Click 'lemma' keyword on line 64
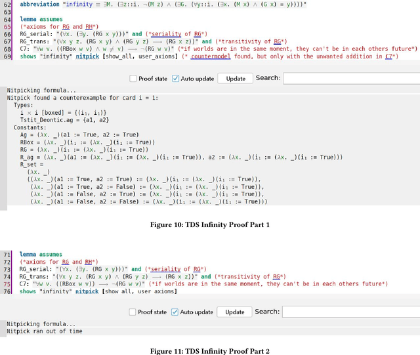The width and height of the screenshot is (420, 355). (28, 20)
